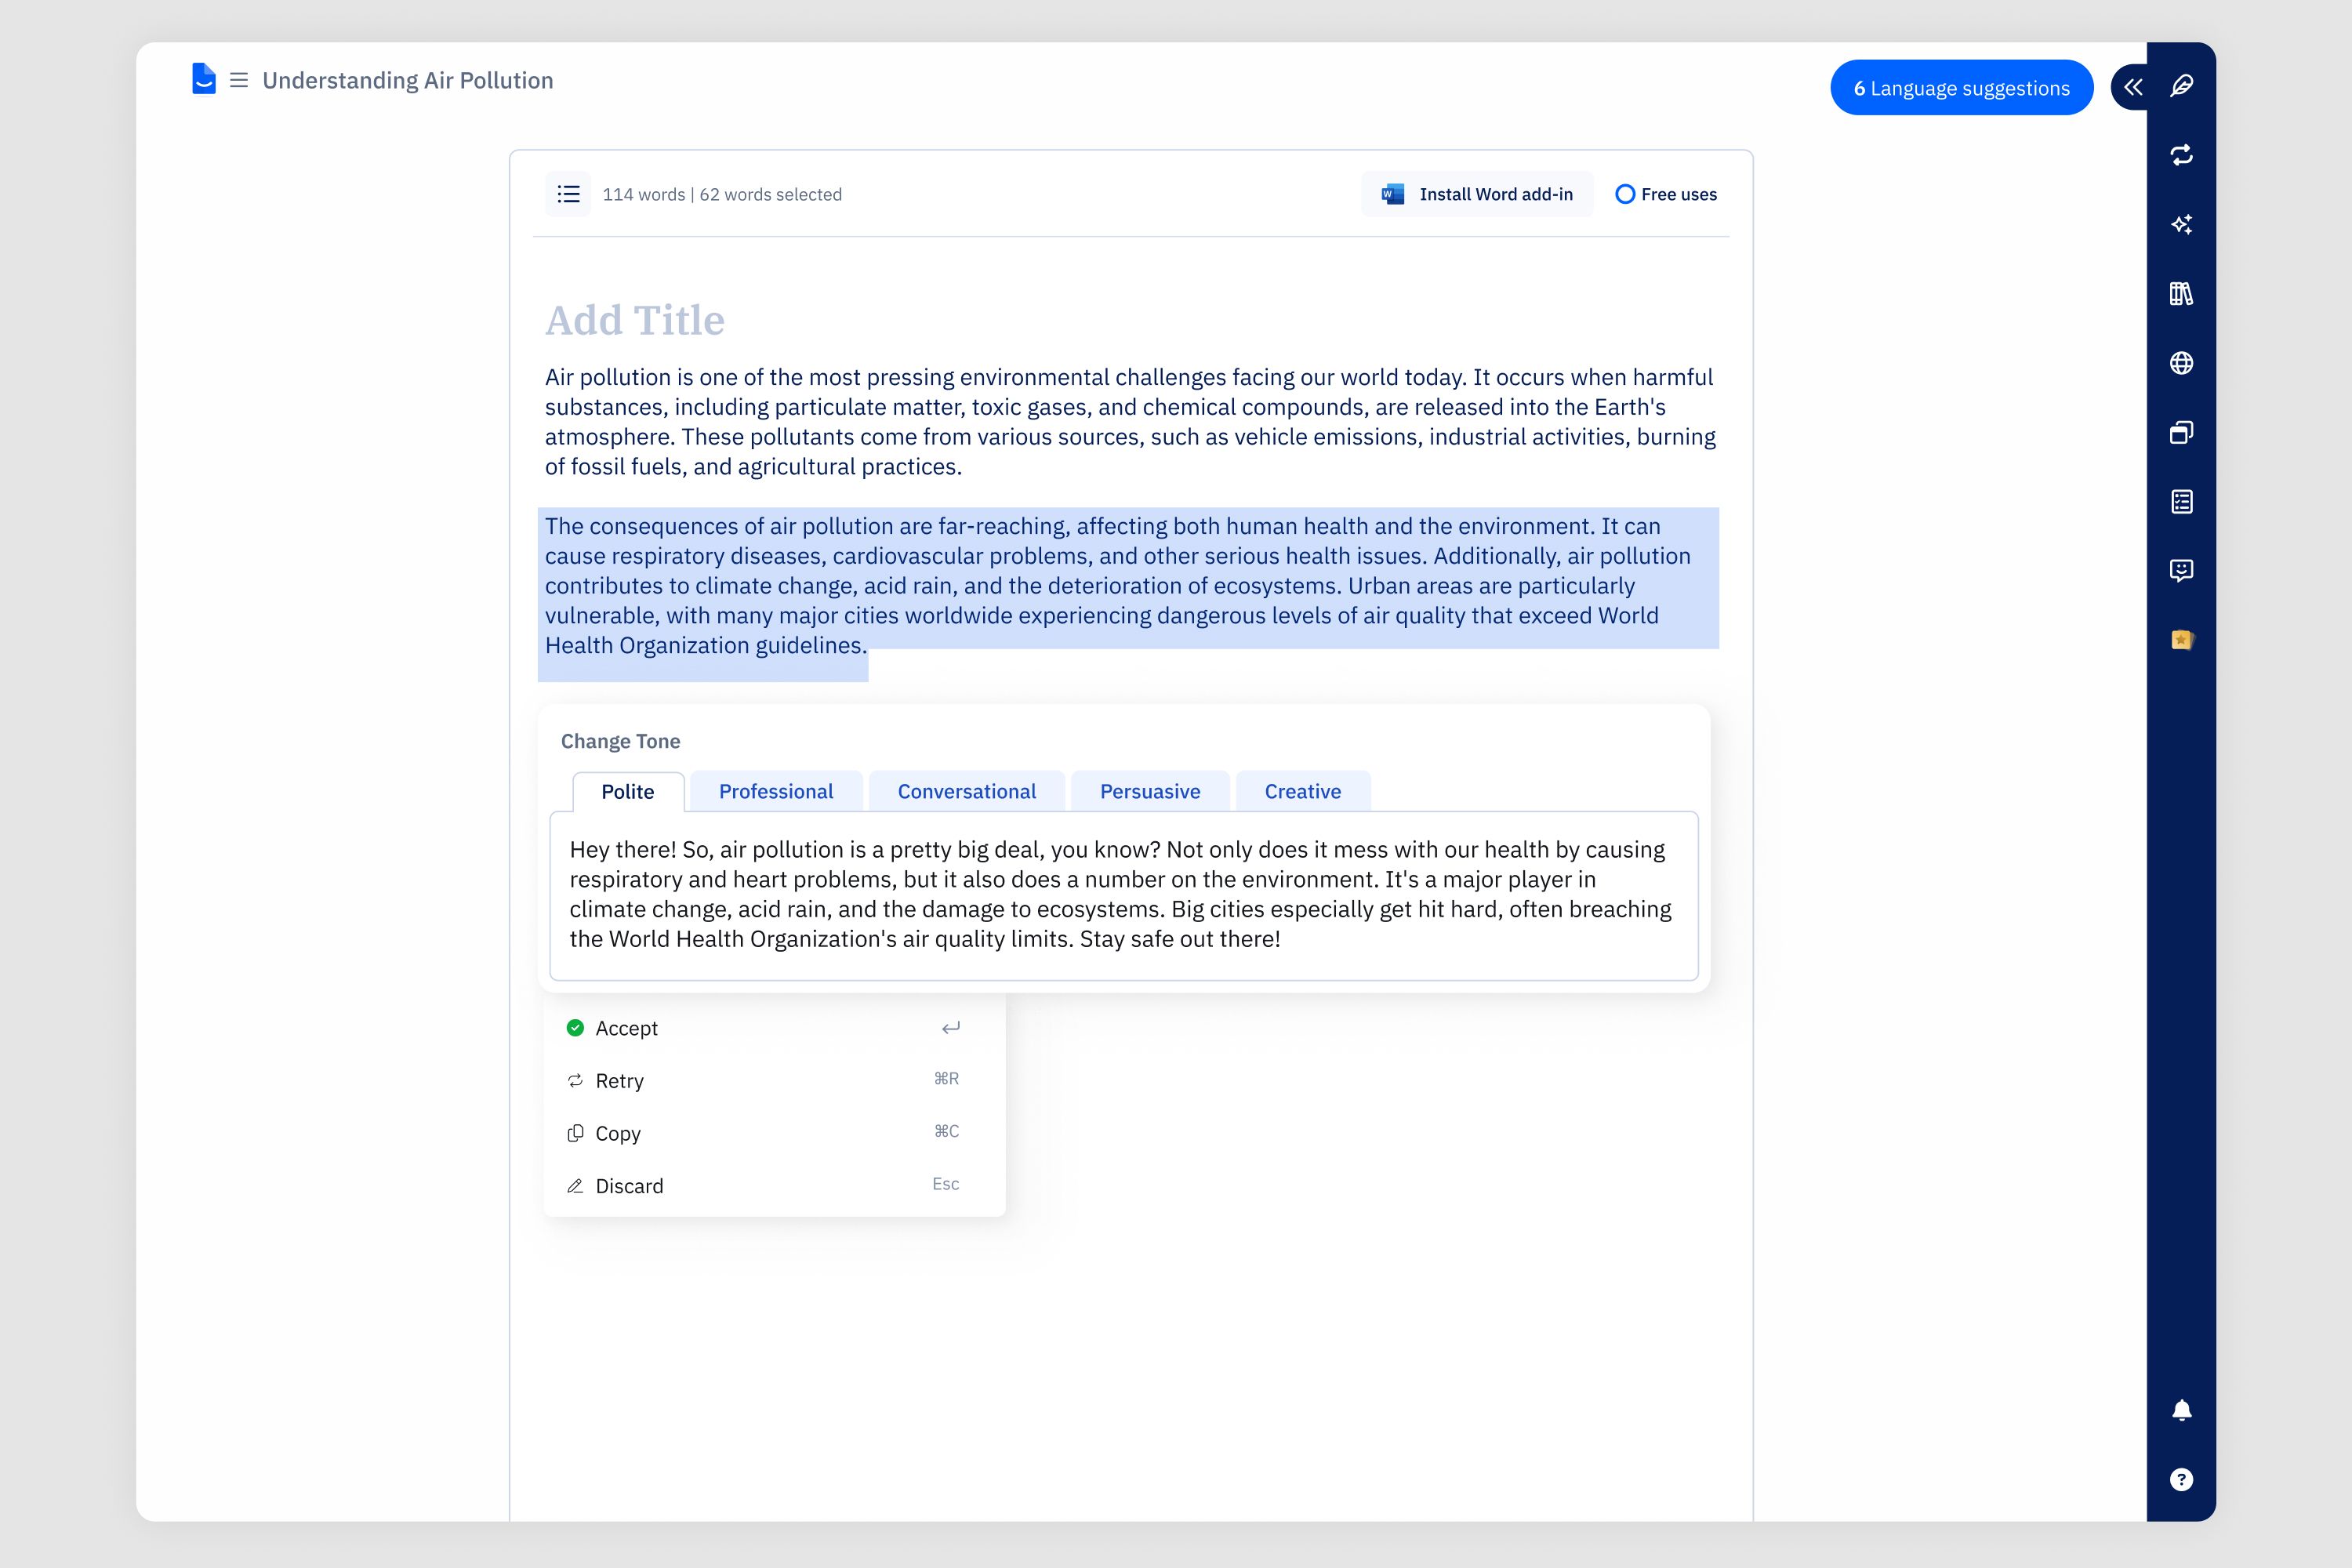Collapse the sidebar with double chevron

click(x=2132, y=87)
